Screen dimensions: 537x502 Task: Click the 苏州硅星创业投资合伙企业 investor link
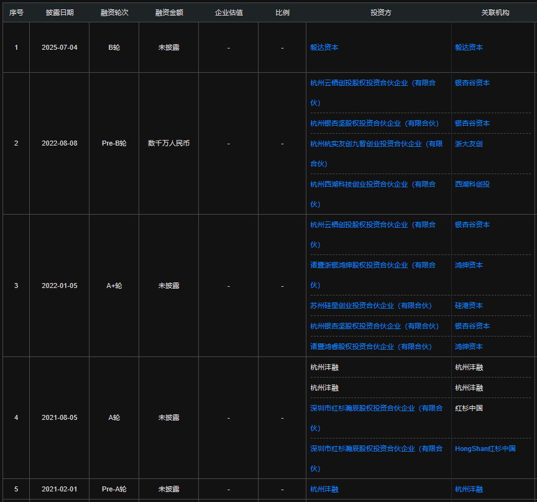(x=371, y=305)
